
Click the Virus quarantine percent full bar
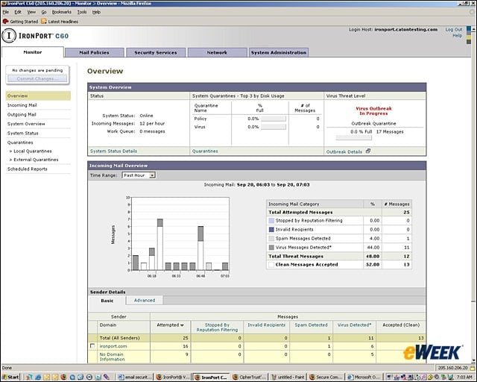click(x=274, y=127)
